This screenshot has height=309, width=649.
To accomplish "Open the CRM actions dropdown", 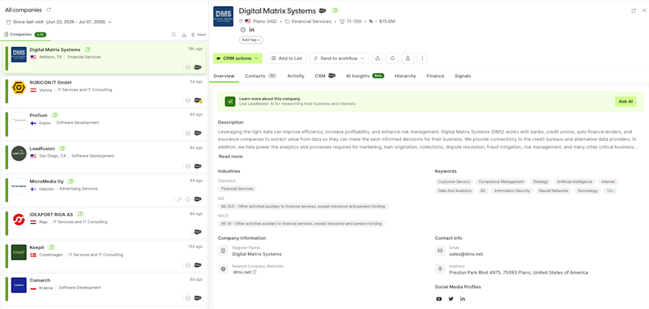I will click(237, 58).
